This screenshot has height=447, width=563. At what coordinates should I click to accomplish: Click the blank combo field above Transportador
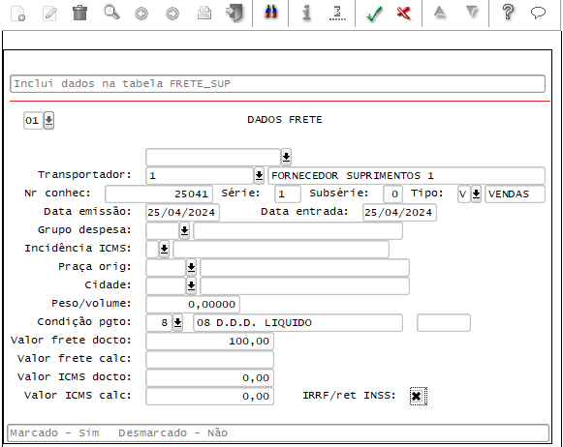pyautogui.click(x=213, y=158)
